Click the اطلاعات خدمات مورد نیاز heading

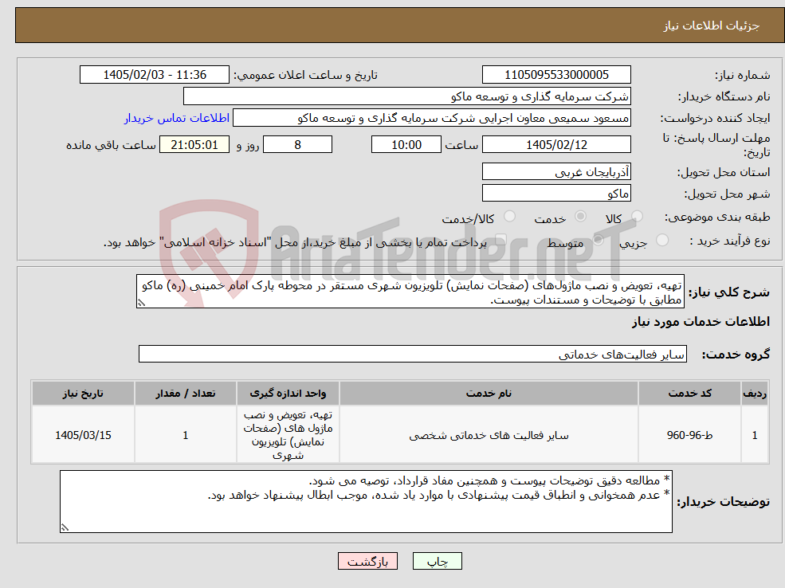(x=701, y=322)
